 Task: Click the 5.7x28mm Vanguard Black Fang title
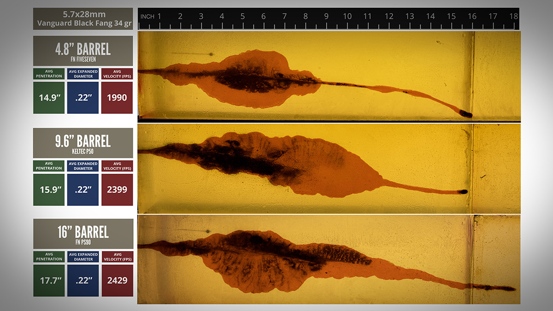(83, 19)
